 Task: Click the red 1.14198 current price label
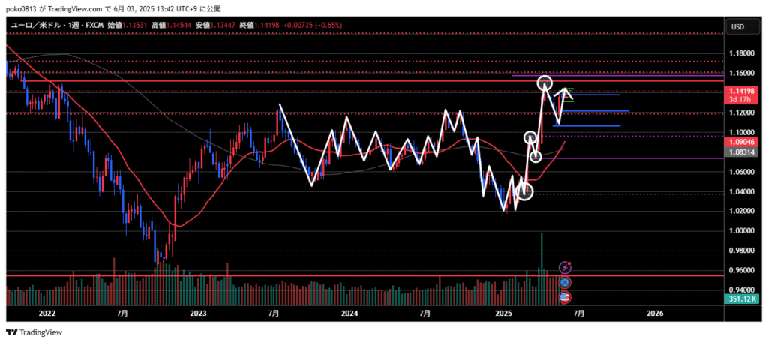(x=740, y=91)
